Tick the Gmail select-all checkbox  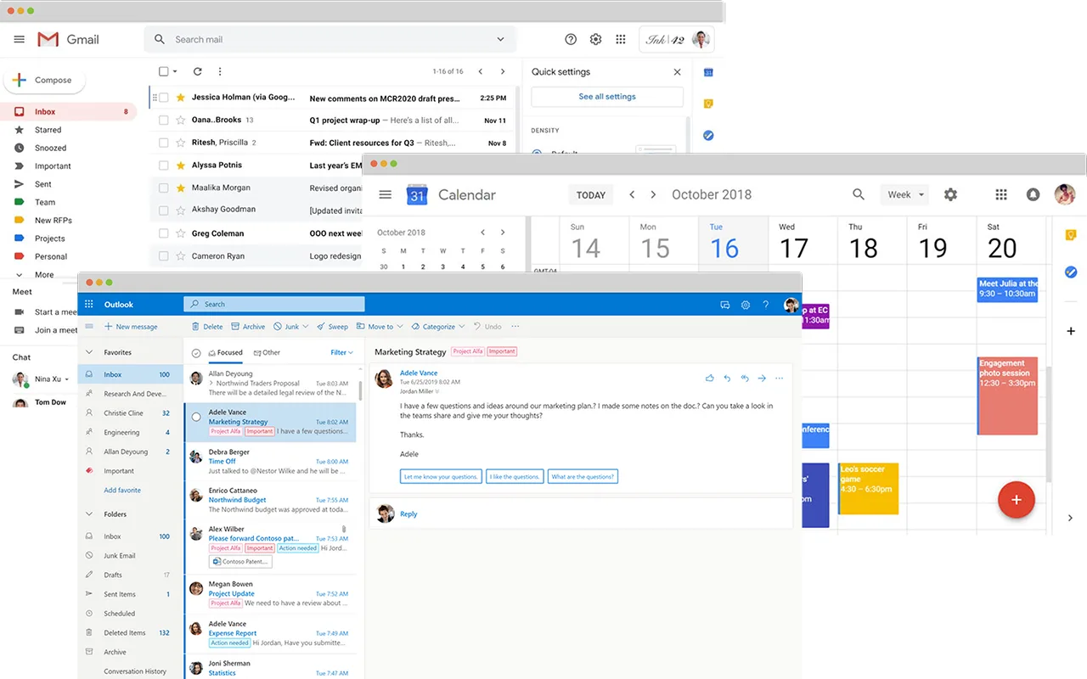point(164,72)
